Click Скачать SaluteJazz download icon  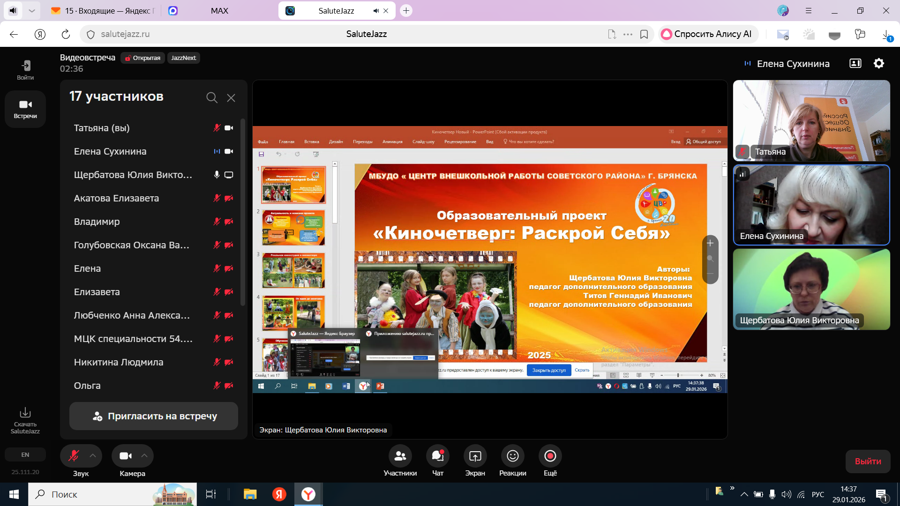point(25,413)
